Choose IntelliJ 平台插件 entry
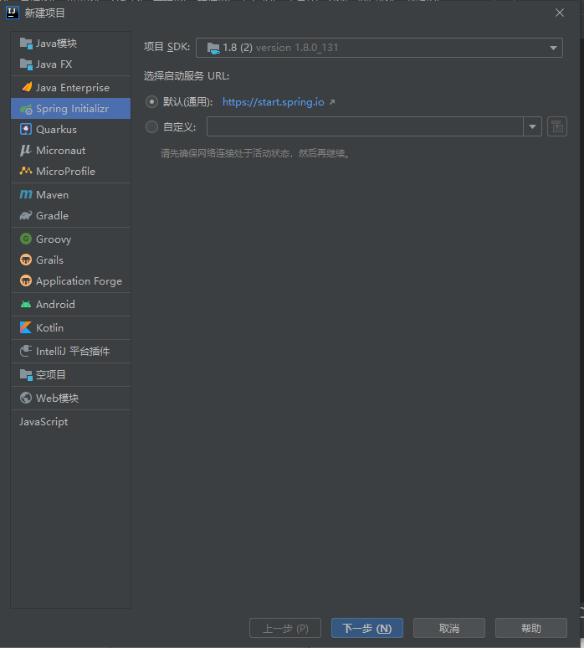 point(70,352)
